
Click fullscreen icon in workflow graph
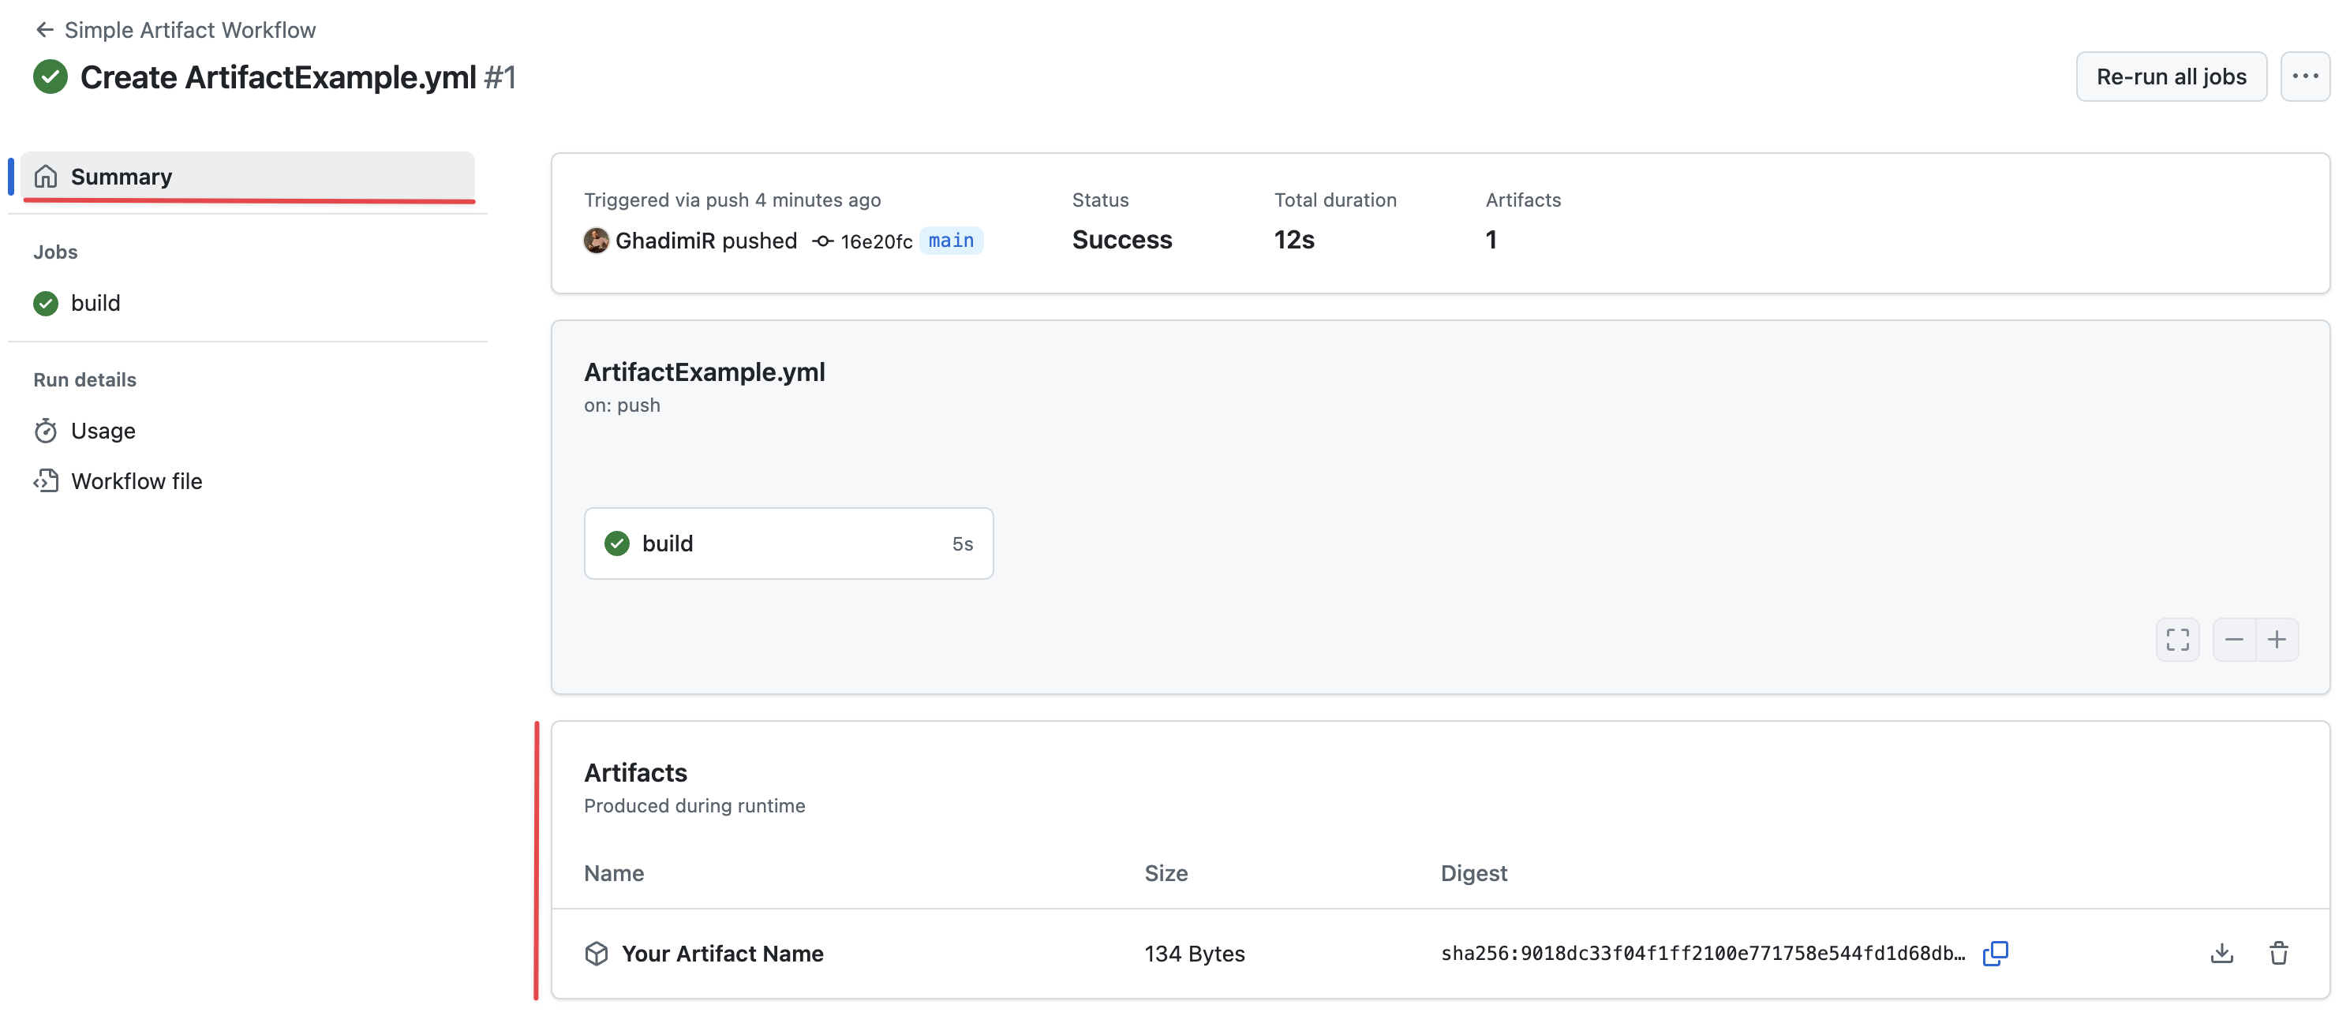click(2176, 640)
